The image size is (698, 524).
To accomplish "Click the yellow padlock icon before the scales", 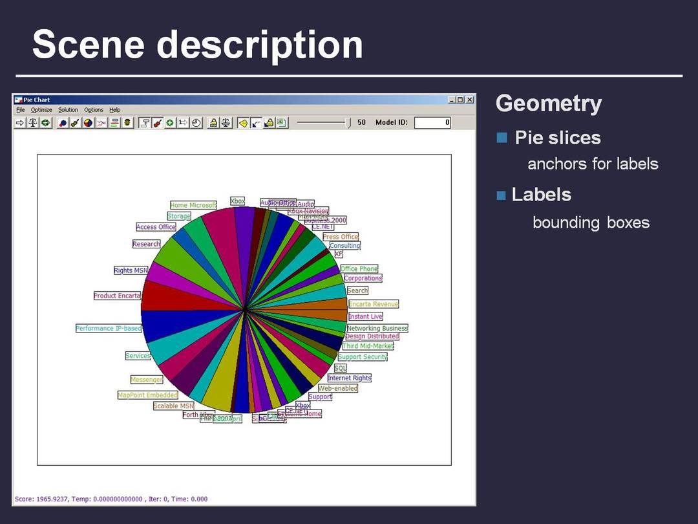I will pos(214,122).
